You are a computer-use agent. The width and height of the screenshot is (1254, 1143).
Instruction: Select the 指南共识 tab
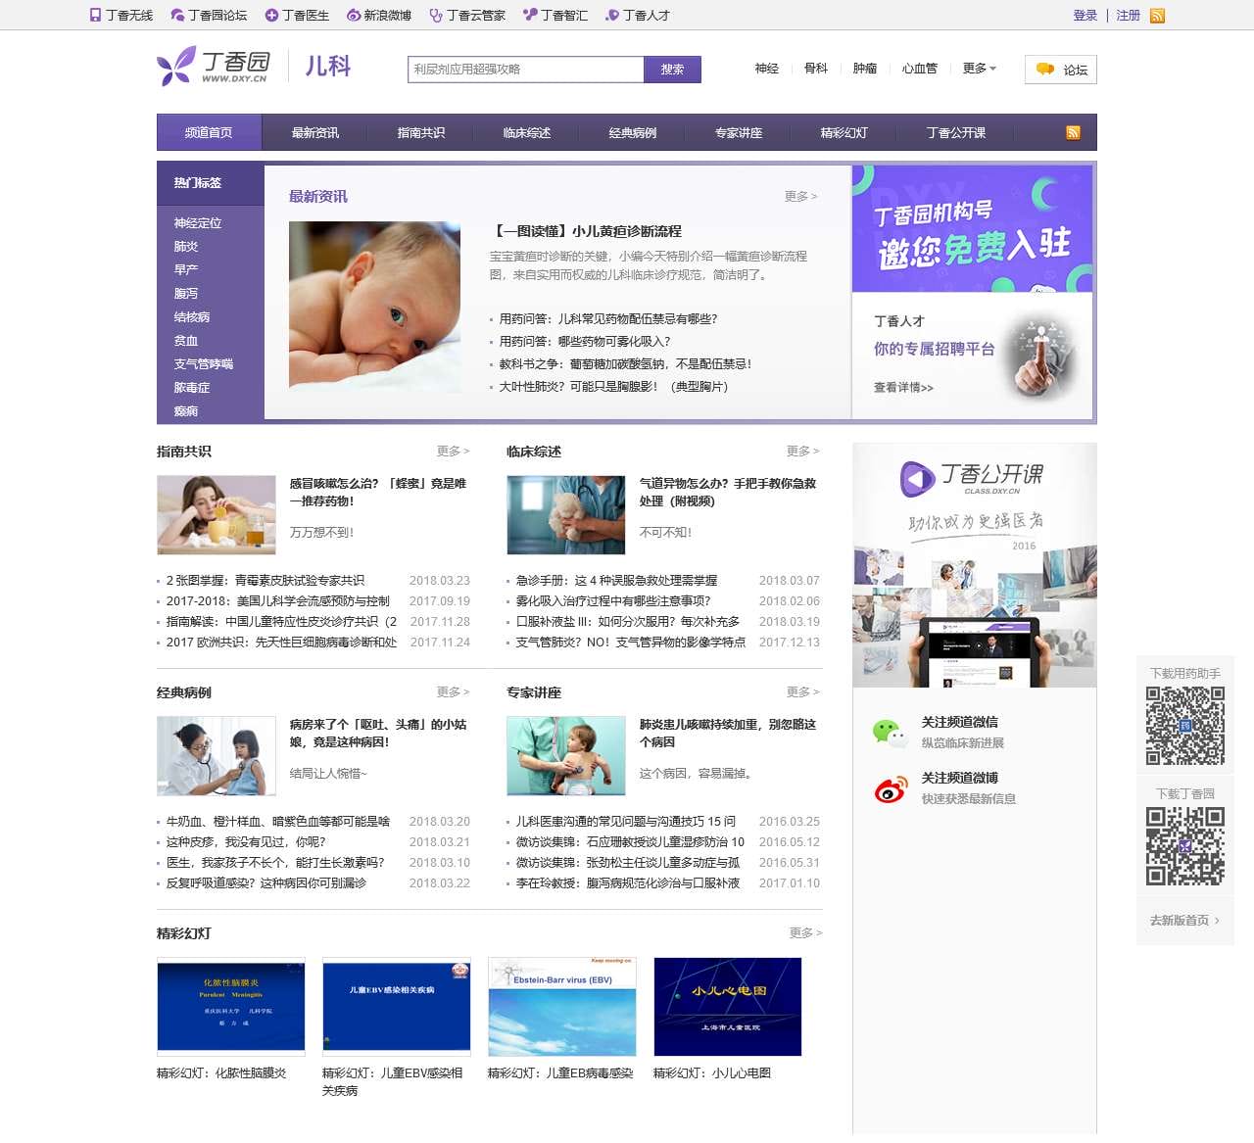click(420, 132)
